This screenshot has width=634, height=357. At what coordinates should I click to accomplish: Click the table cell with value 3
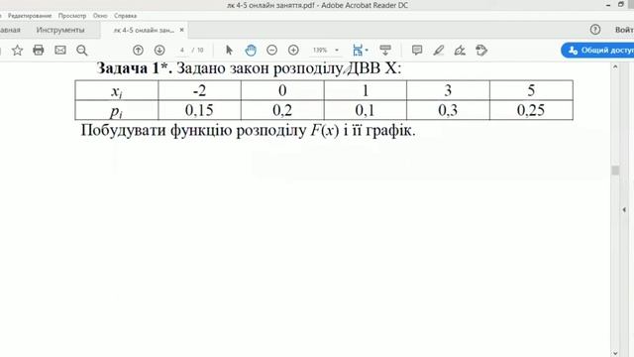tap(448, 90)
